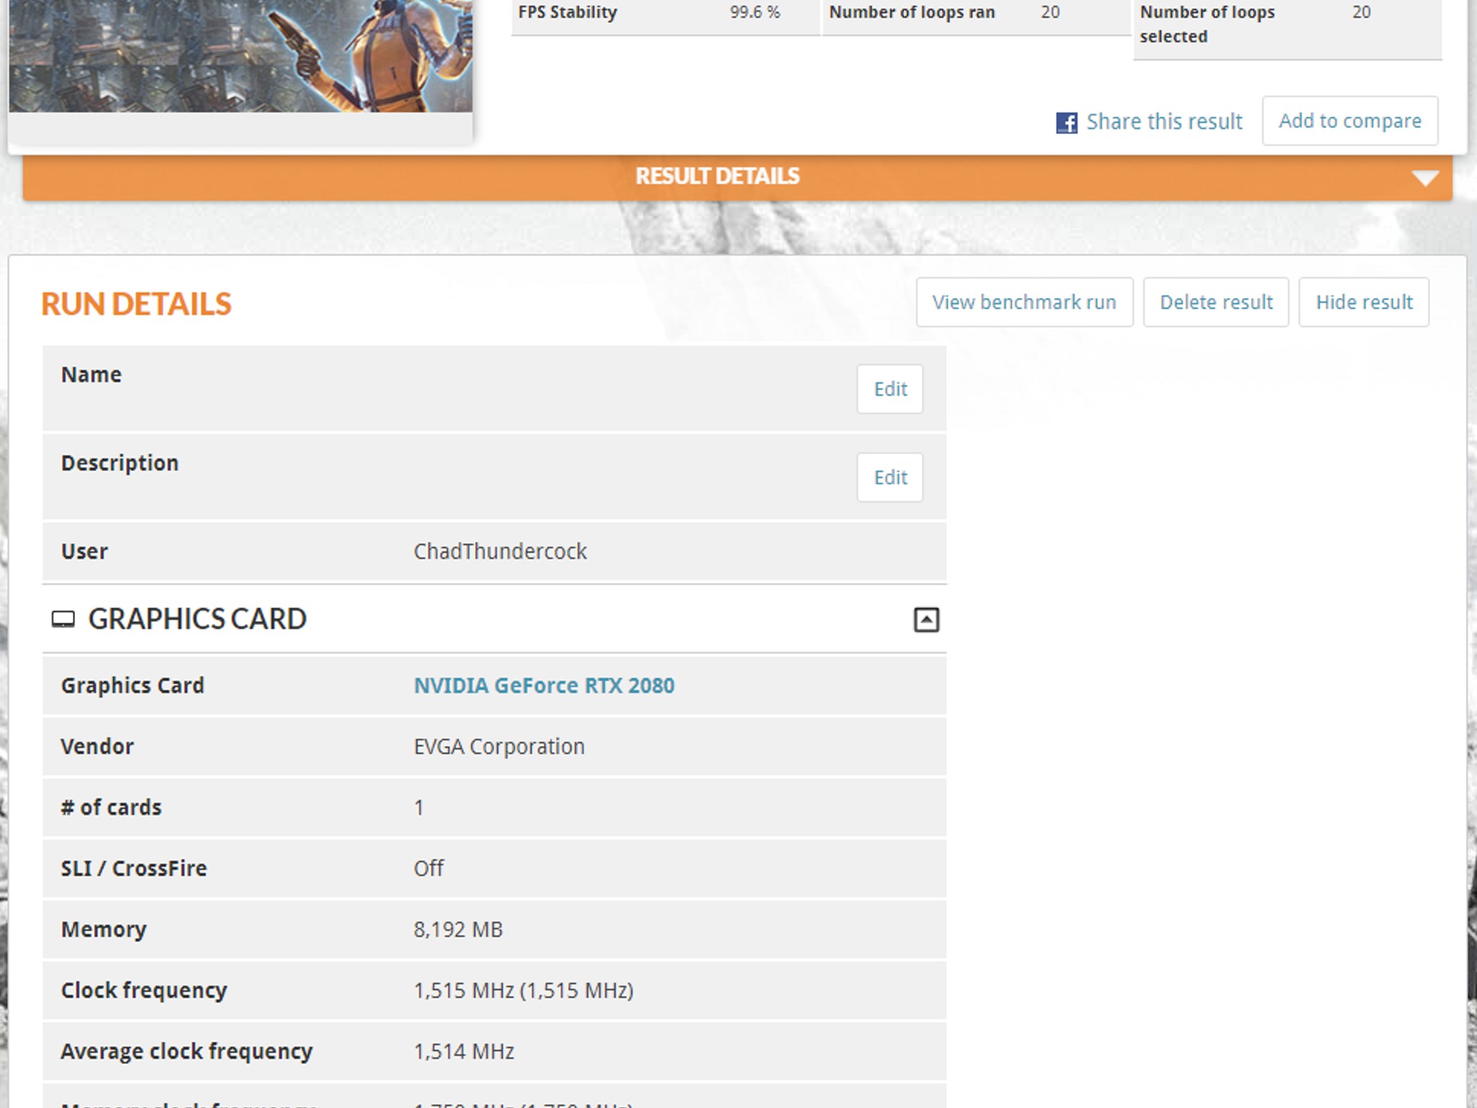Edit the Name field

point(890,389)
